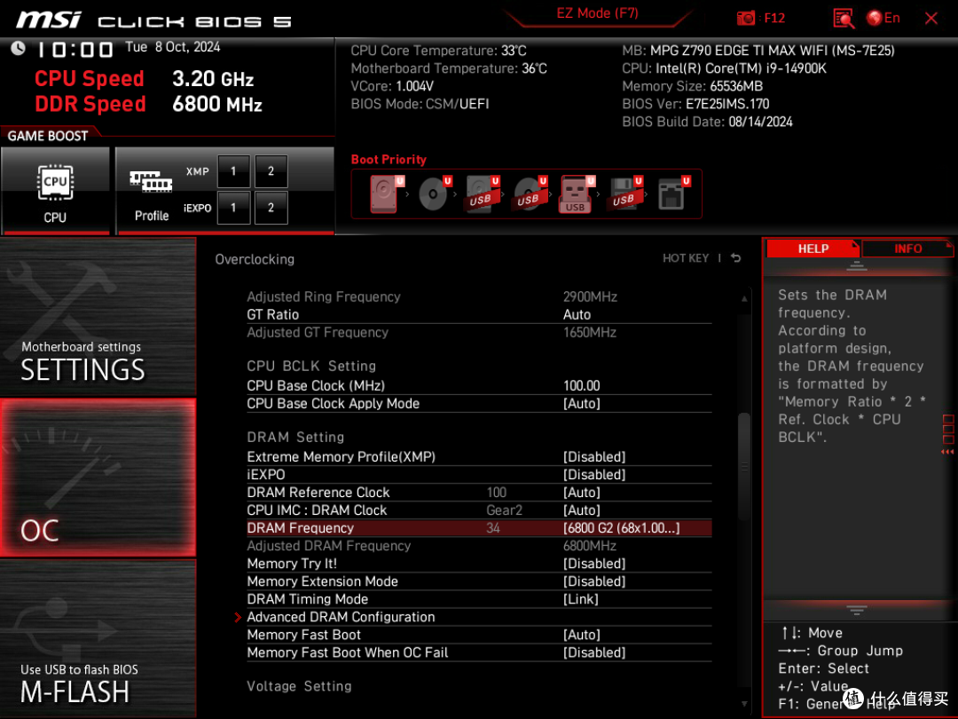Toggle XMP profile 1 button

pos(232,171)
